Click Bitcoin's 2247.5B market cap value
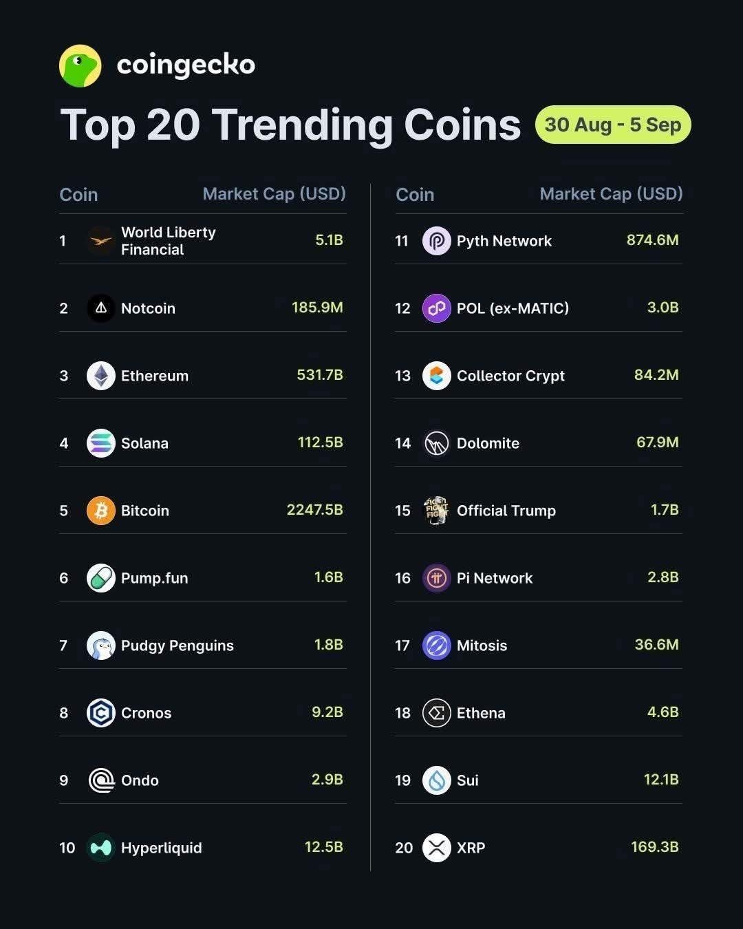Screen dimensions: 743x929 (x=314, y=510)
